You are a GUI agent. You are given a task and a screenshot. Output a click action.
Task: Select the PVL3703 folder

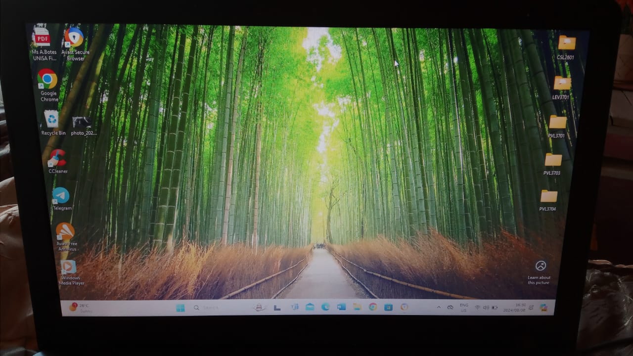point(553,160)
